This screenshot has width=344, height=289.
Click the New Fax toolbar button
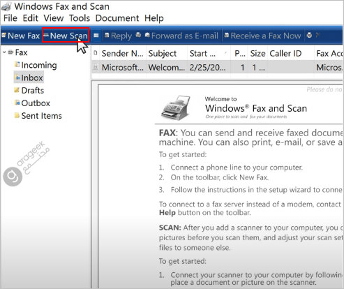pos(21,36)
